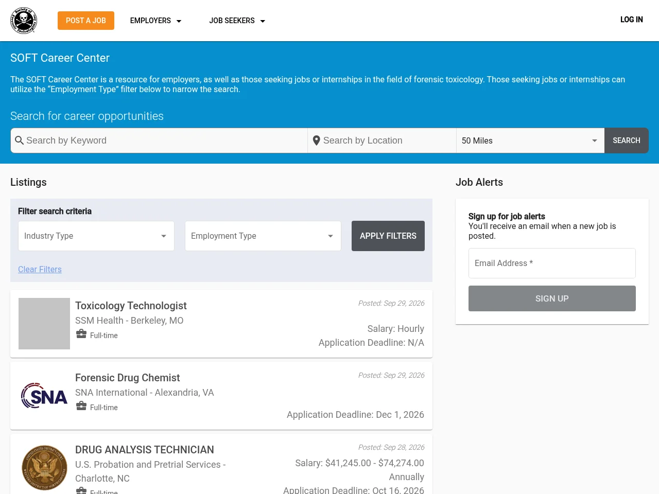Click the Post a Job button
The height and width of the screenshot is (494, 659).
click(x=86, y=21)
